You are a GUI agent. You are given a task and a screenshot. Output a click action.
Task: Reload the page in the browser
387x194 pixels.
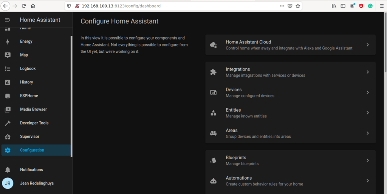coord(24,6)
